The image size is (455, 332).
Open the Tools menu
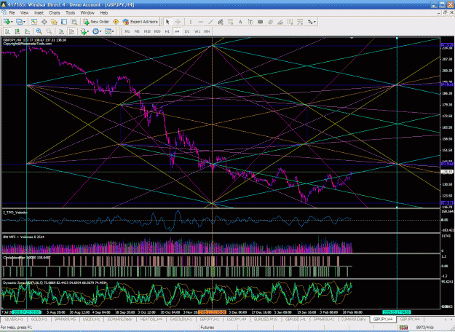coord(70,13)
